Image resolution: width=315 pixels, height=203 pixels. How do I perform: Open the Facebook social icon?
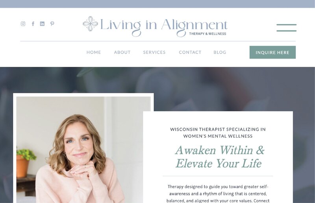point(33,24)
